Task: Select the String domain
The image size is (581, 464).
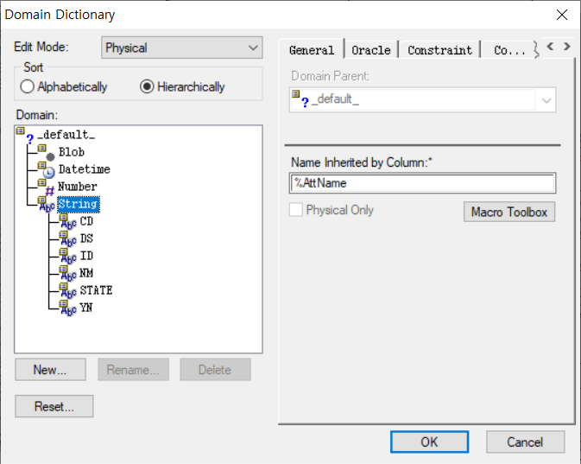Action: (x=79, y=205)
